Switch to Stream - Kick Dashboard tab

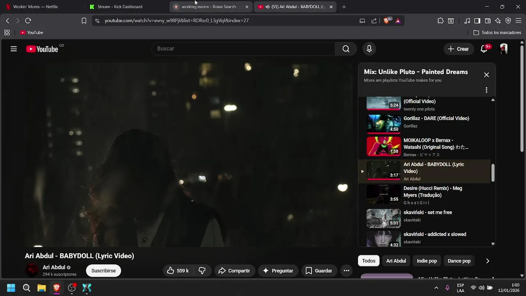tap(127, 7)
